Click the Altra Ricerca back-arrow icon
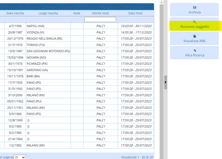 click(194, 50)
